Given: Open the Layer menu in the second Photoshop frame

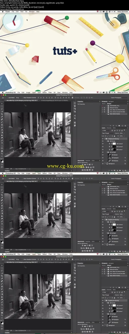Looking at the screenshot, I should click(x=34, y=173).
